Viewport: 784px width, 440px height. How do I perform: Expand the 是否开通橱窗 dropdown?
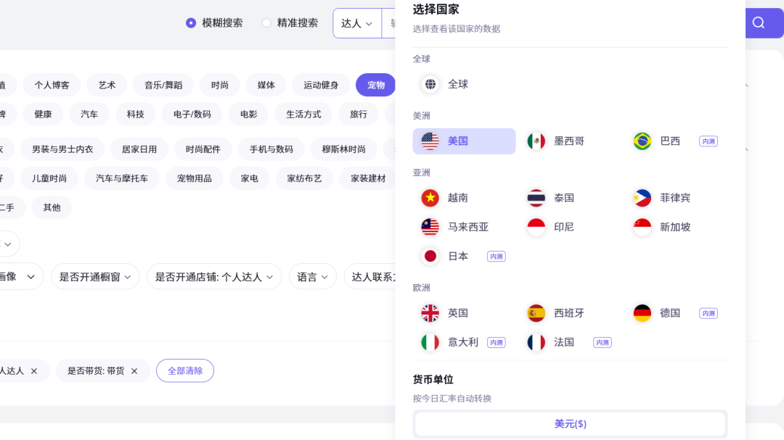pos(95,277)
